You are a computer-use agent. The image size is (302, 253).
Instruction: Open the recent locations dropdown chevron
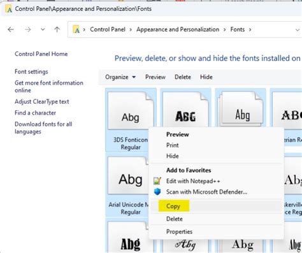click(x=43, y=29)
